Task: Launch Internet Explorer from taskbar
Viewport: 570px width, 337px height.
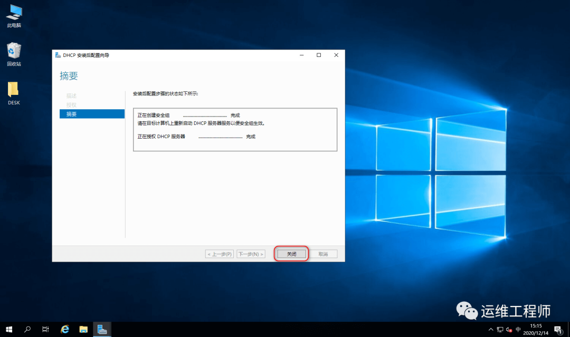Action: [x=65, y=330]
